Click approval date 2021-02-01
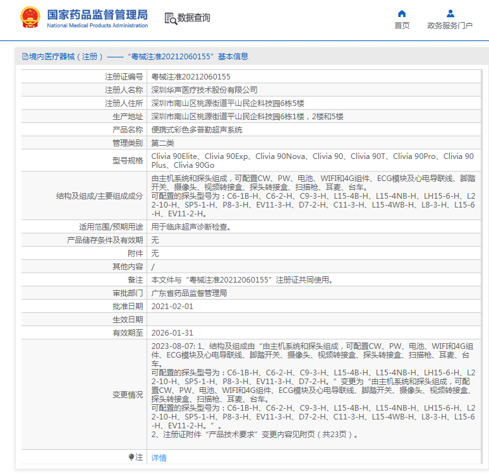This screenshot has height=475, width=489. tap(172, 306)
